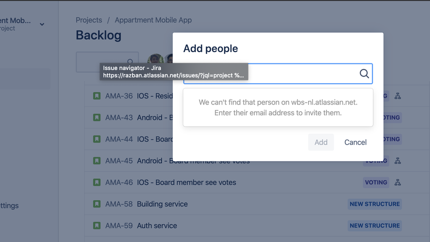Viewport: 430px width, 242px height.
Task: Click the story icon for AMA-59
Action: pyautogui.click(x=96, y=226)
